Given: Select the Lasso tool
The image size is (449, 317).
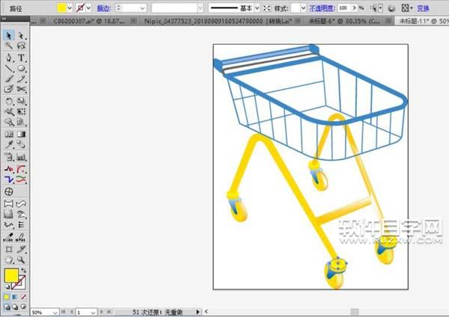Looking at the screenshot, I should click(x=21, y=46).
